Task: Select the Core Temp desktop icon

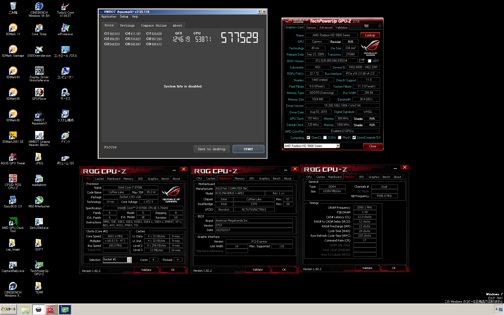Action: [39, 30]
